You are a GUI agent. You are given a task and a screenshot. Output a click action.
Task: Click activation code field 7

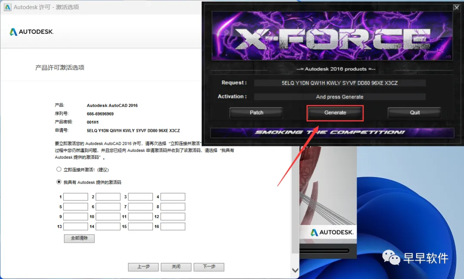pyautogui.click(x=140, y=206)
